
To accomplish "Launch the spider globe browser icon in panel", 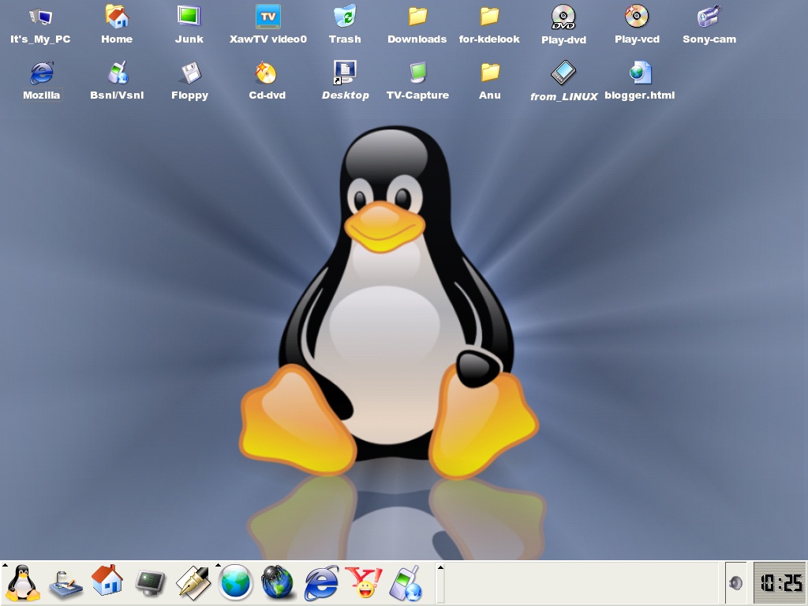I will pos(277,583).
